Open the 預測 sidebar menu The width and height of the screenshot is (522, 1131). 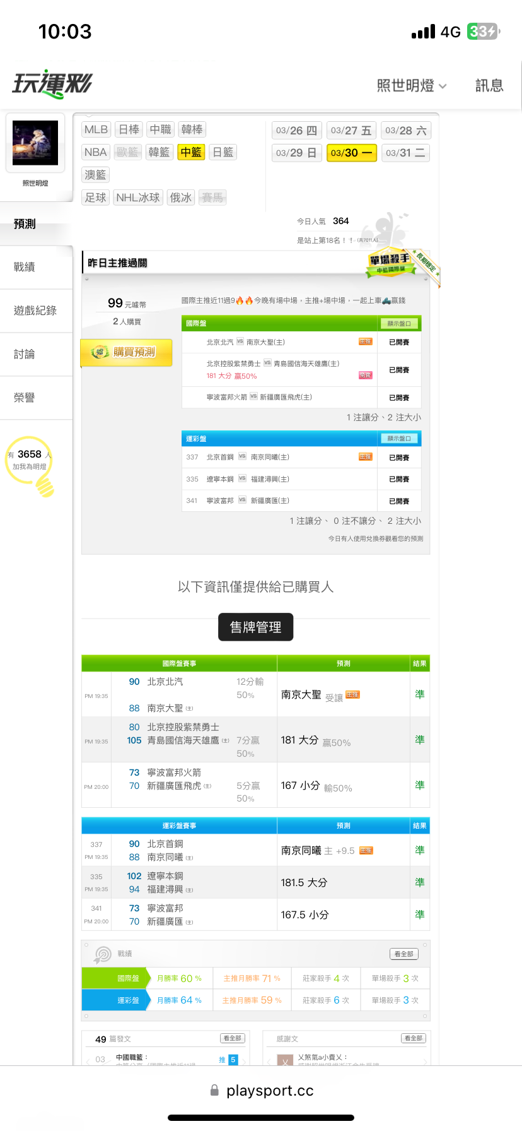36,224
